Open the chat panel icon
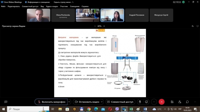The image size is (200, 112). pyautogui.click(x=187, y=102)
